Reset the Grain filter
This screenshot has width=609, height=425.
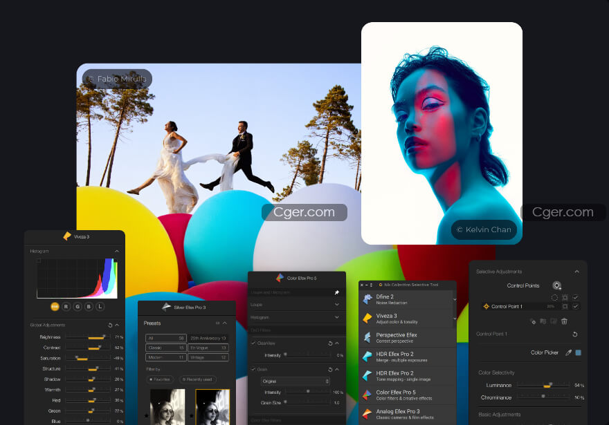coord(331,370)
